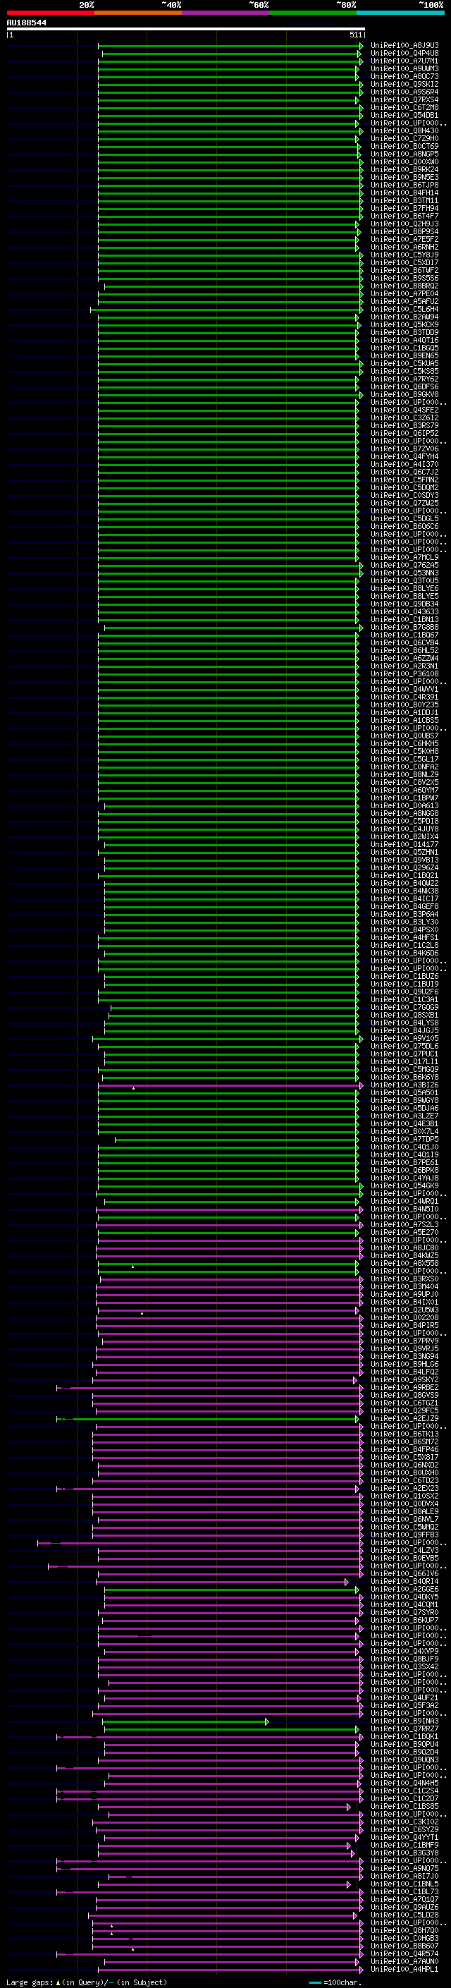Open hit UniRef100_Q54DB1
This screenshot has width=451, height=1988.
pyautogui.click(x=404, y=115)
